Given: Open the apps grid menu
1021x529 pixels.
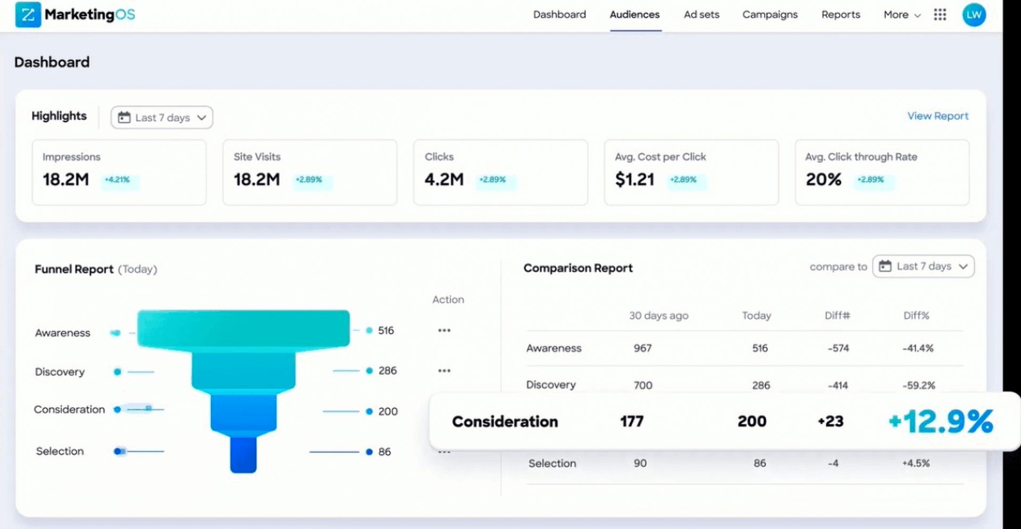Looking at the screenshot, I should coord(940,15).
